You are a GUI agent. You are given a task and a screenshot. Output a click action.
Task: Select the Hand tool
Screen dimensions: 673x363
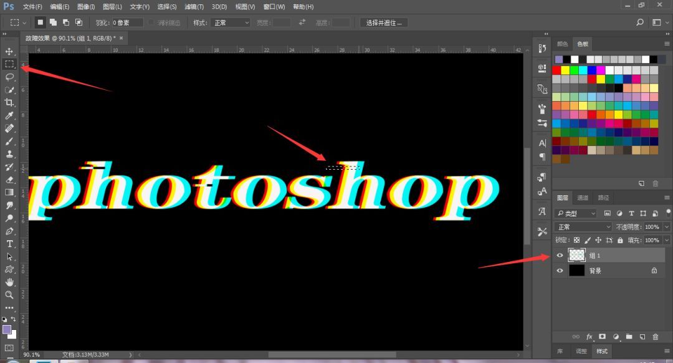(9, 283)
